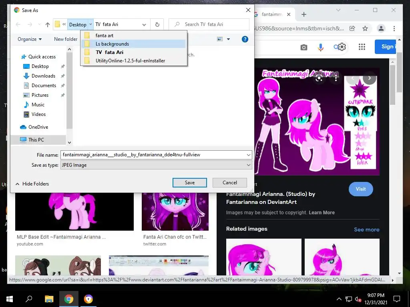Go up one folder level arrow
This screenshot has height=307, width=410.
[47, 24]
